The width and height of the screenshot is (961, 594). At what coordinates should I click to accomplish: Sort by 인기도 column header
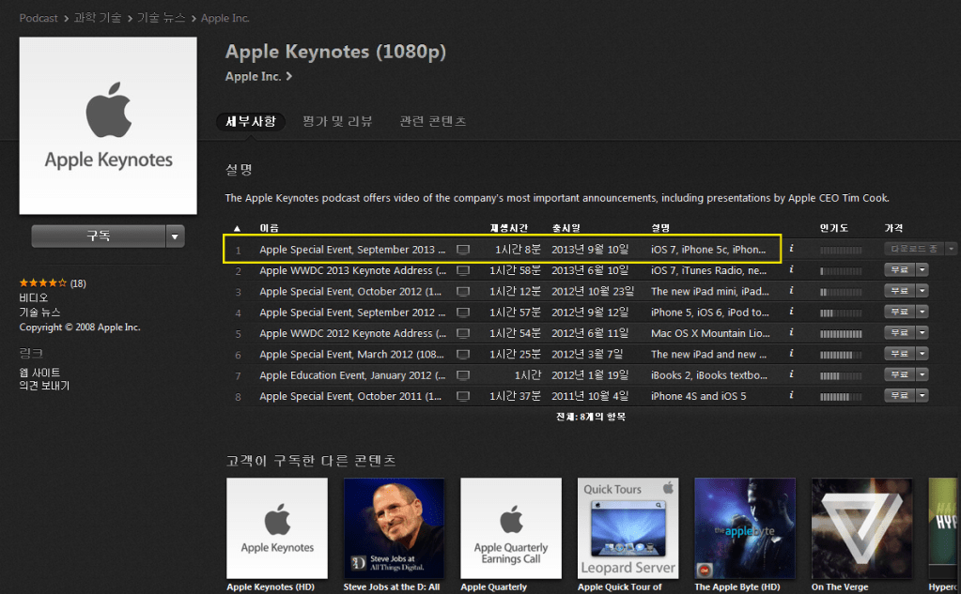[x=834, y=228]
